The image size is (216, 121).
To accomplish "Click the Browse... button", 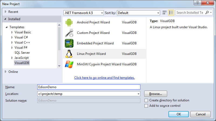I will pyautogui.click(x=156, y=94).
